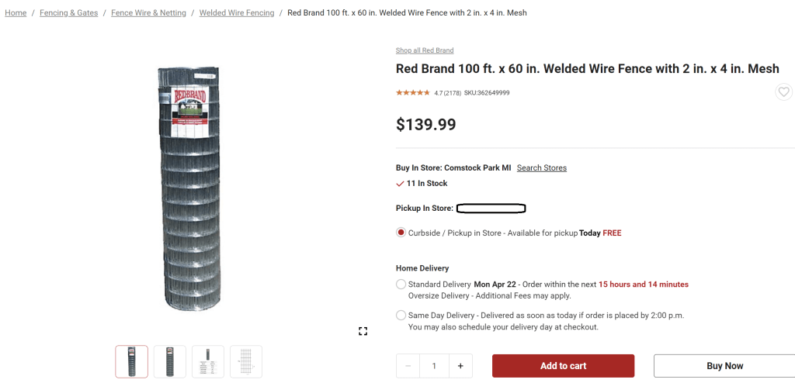Open Welded Wire Fencing breadcrumb

(237, 13)
